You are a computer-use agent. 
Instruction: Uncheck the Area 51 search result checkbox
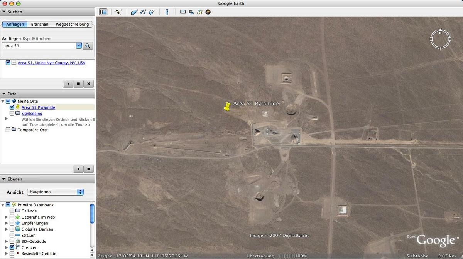pyautogui.click(x=8, y=63)
